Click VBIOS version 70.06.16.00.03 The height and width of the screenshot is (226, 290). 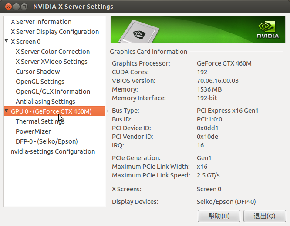(x=218, y=81)
